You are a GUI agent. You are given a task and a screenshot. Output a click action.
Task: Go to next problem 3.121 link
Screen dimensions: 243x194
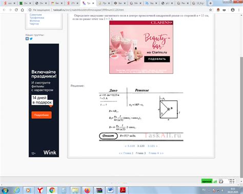153,146
